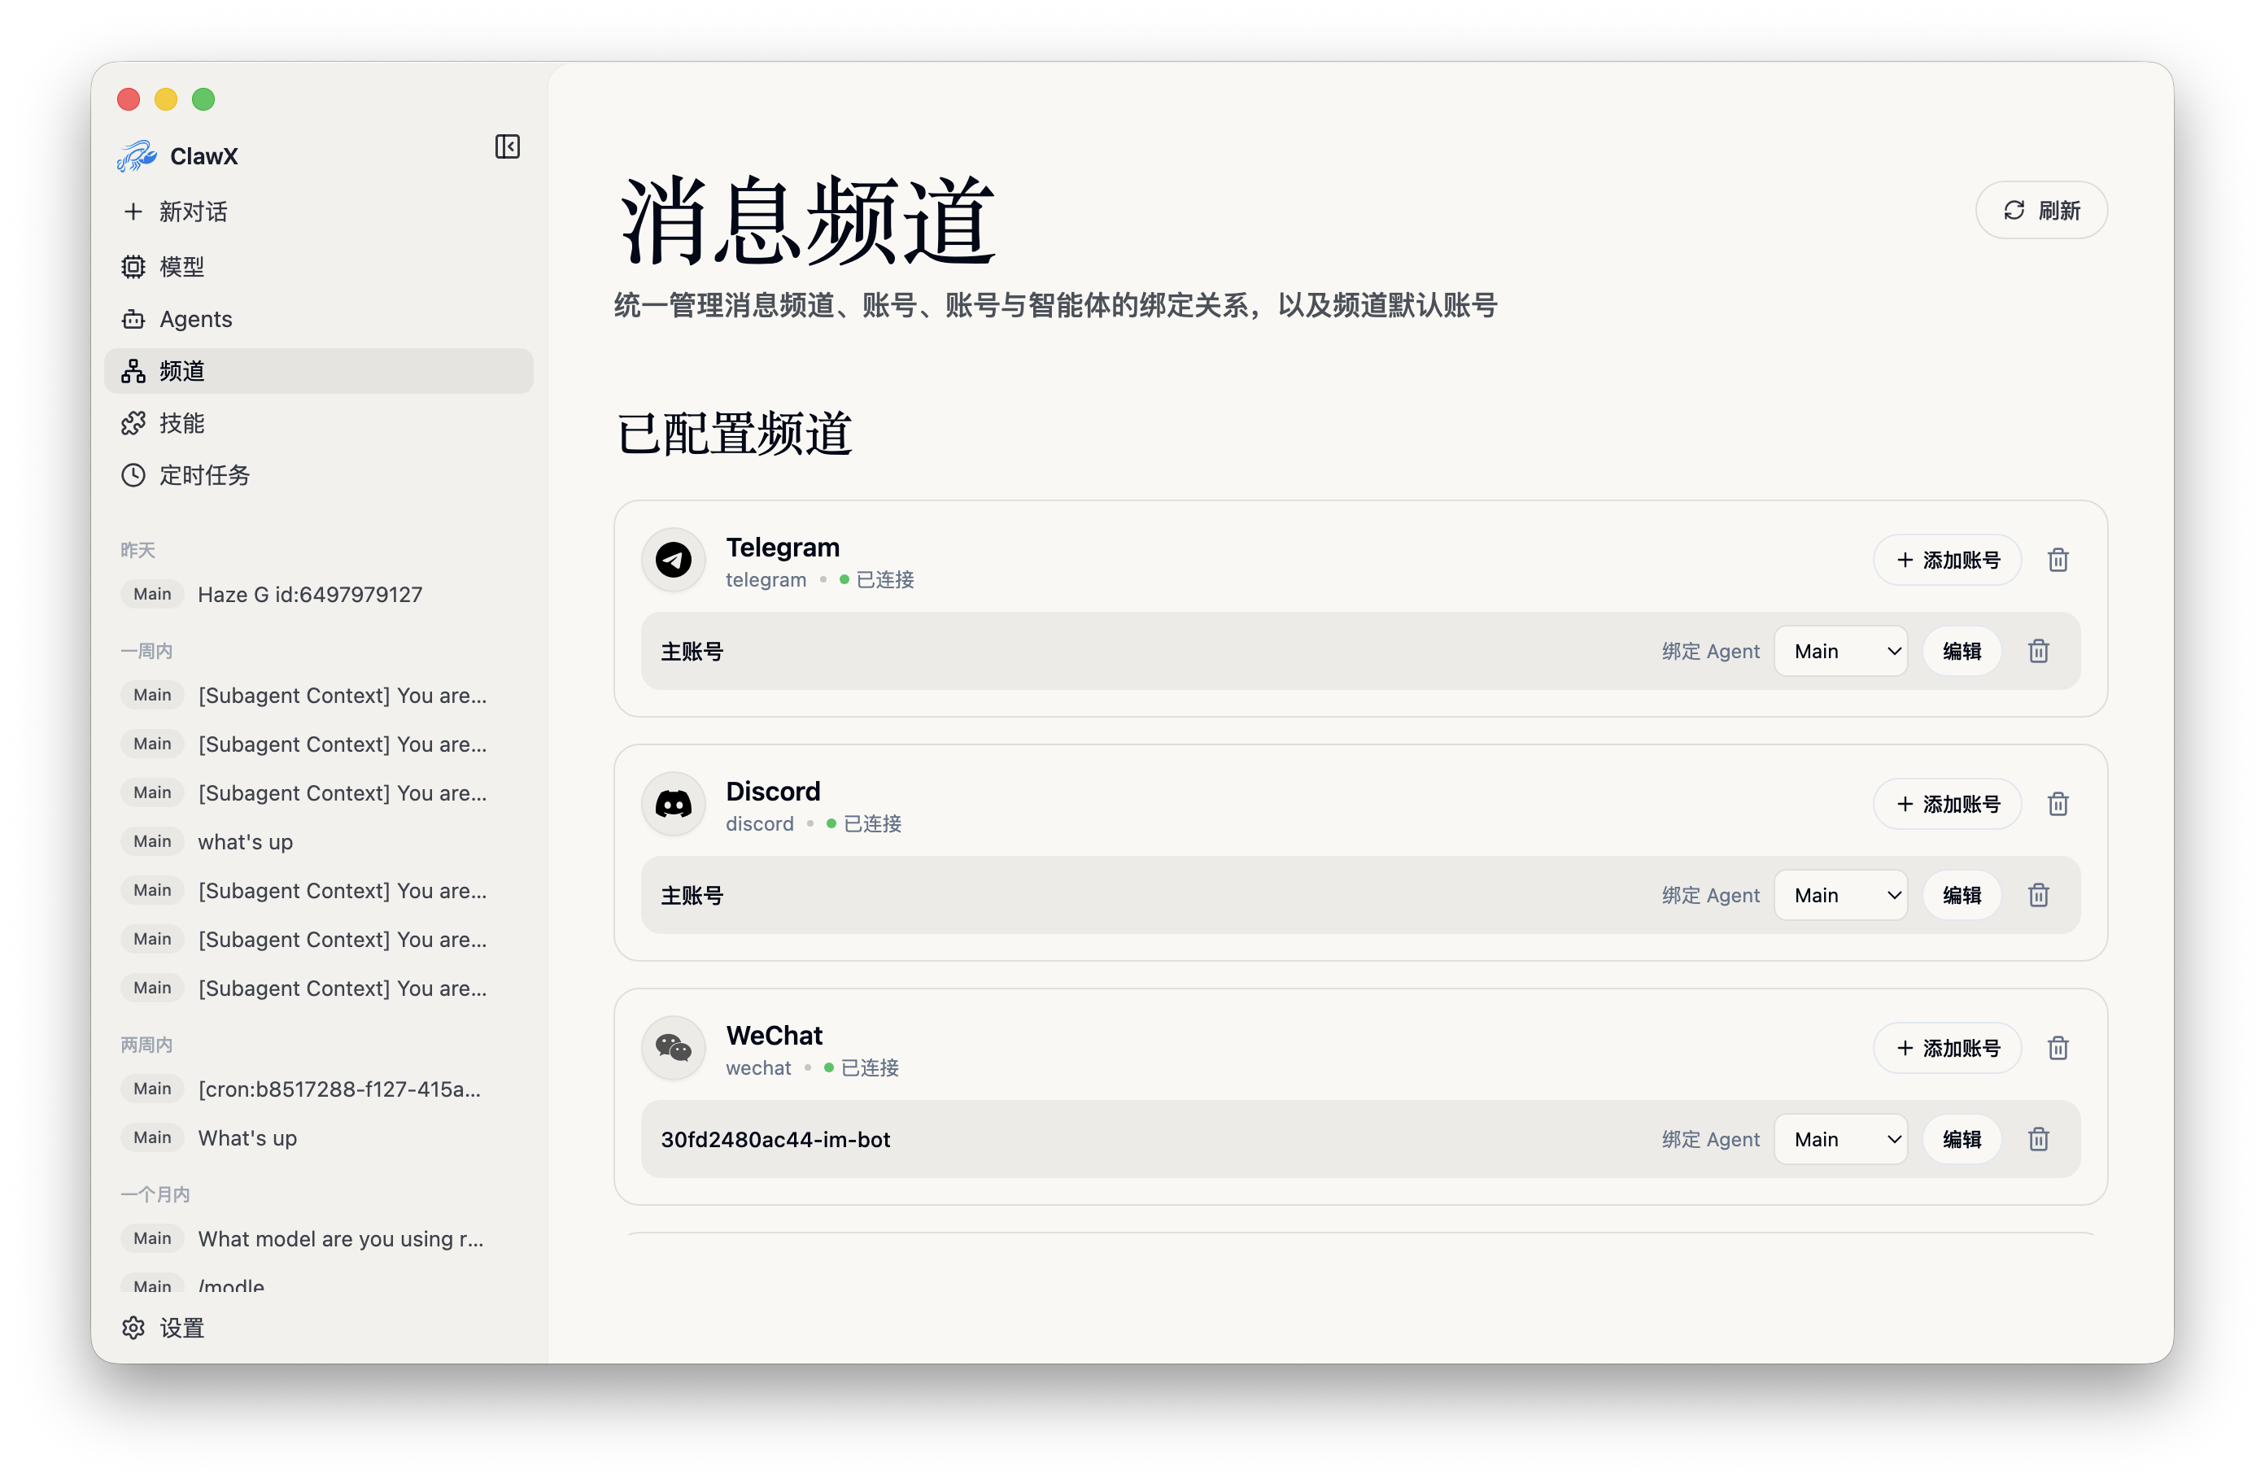Collapse the sidebar with the panel icon

click(x=507, y=146)
